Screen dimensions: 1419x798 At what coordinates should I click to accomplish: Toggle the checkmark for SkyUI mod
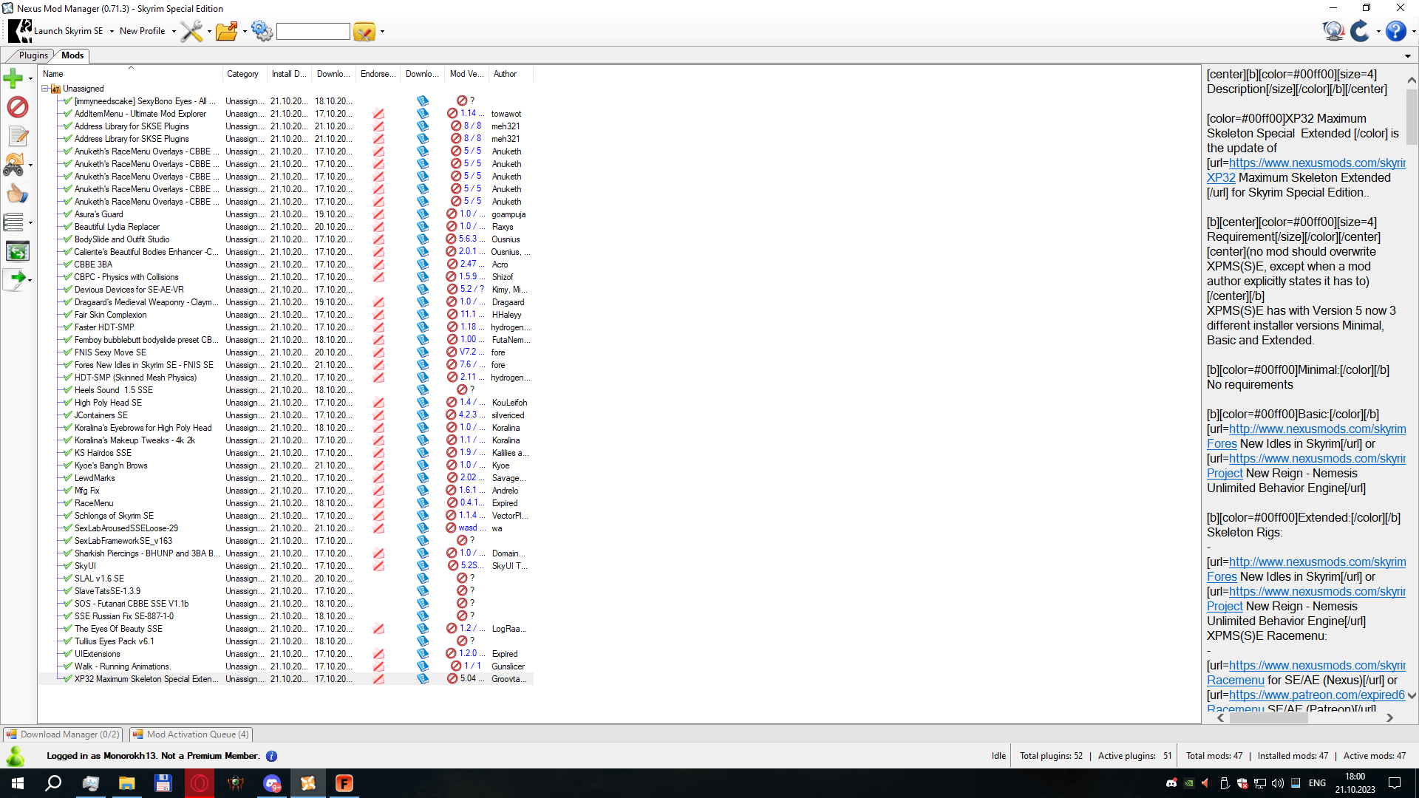click(68, 566)
